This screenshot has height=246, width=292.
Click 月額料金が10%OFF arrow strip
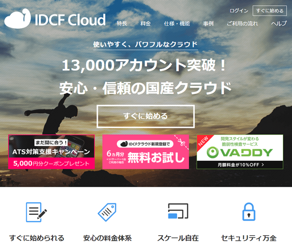240,165
